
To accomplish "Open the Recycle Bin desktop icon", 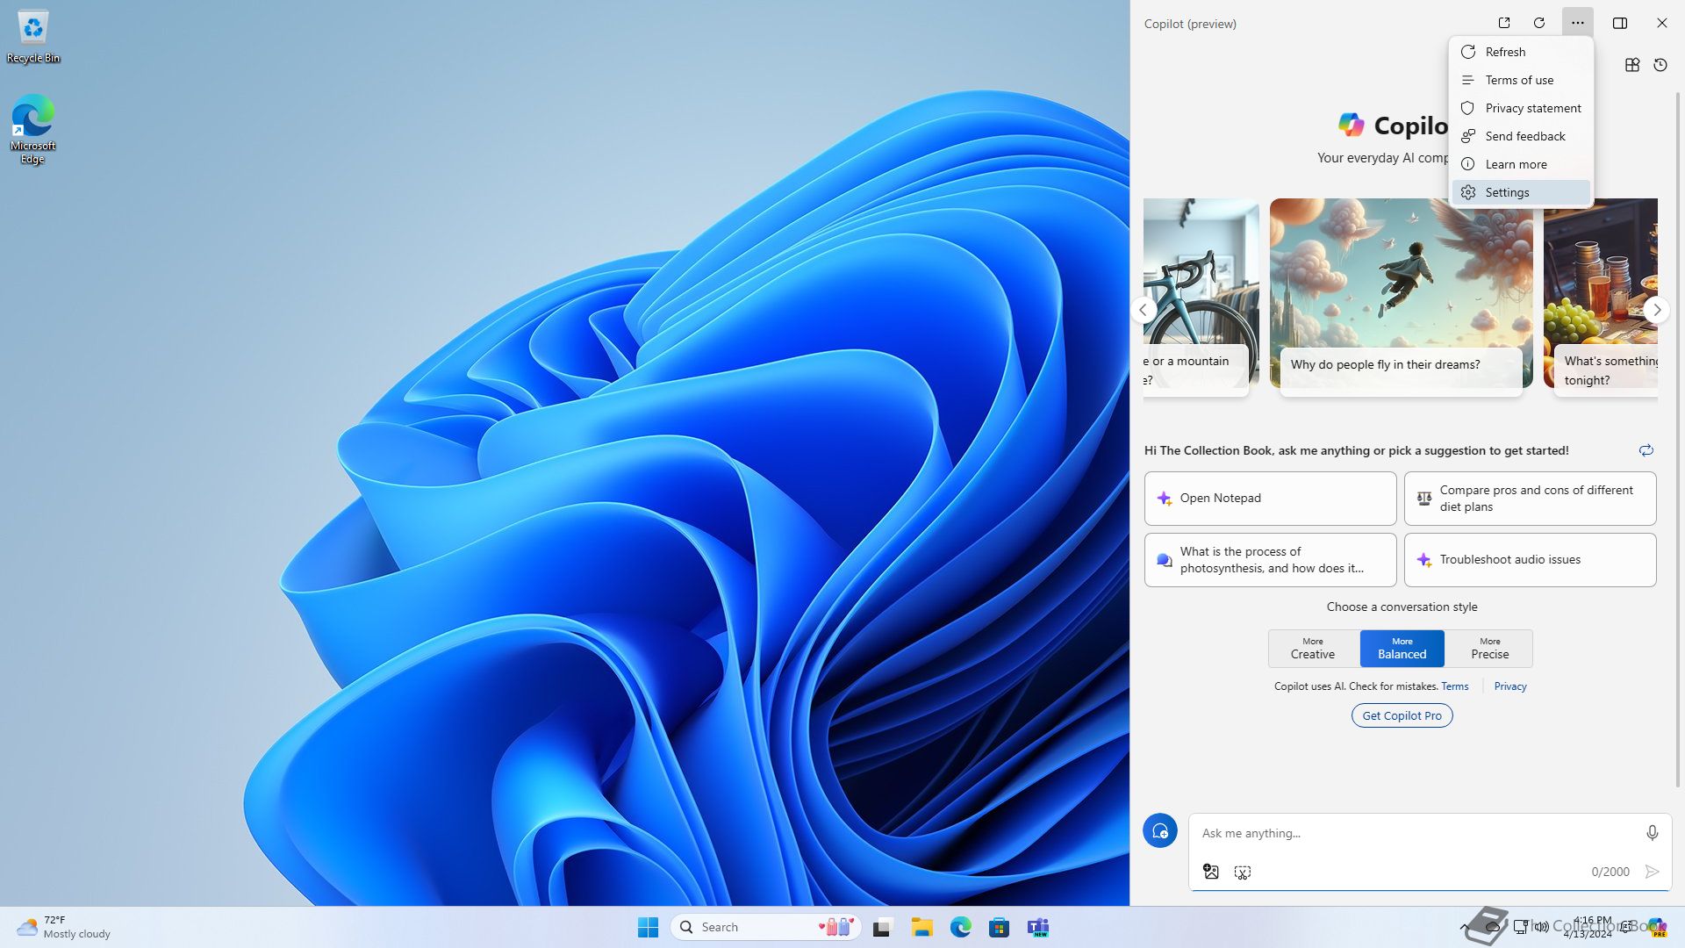I will tap(33, 37).
